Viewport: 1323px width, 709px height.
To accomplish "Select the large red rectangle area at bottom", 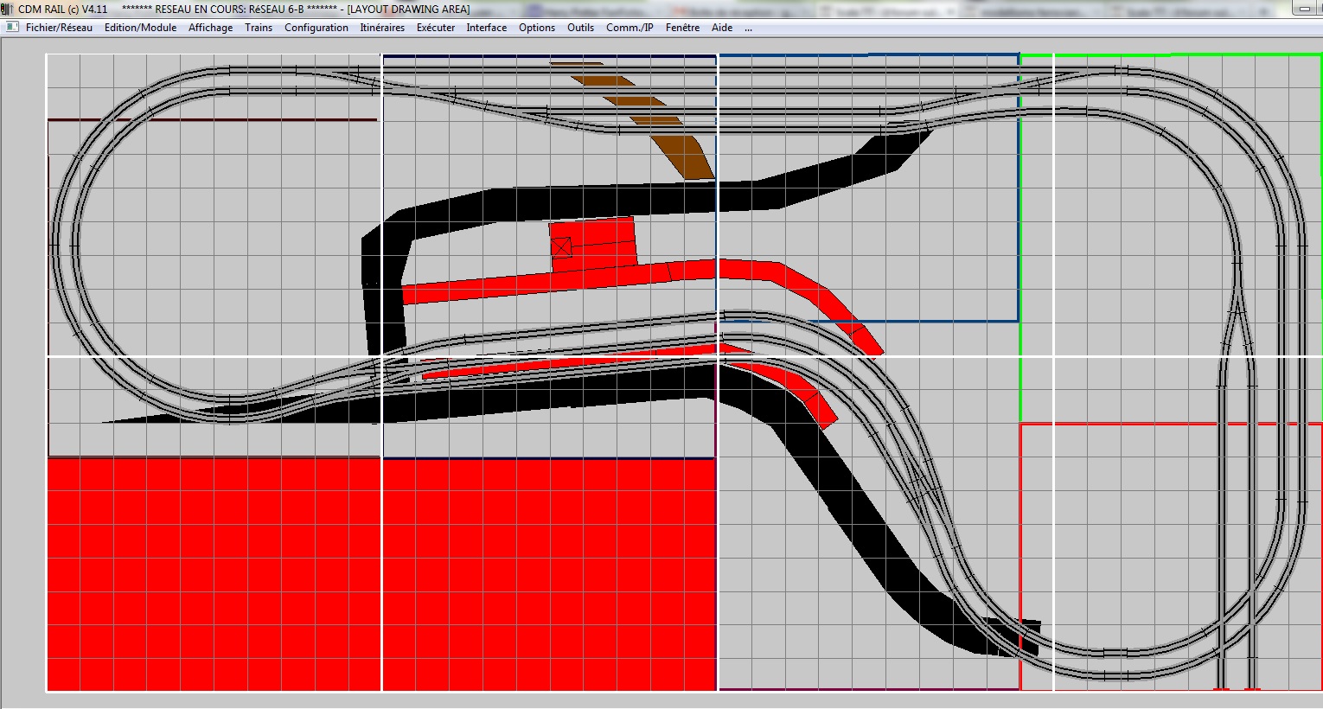I will (381, 574).
